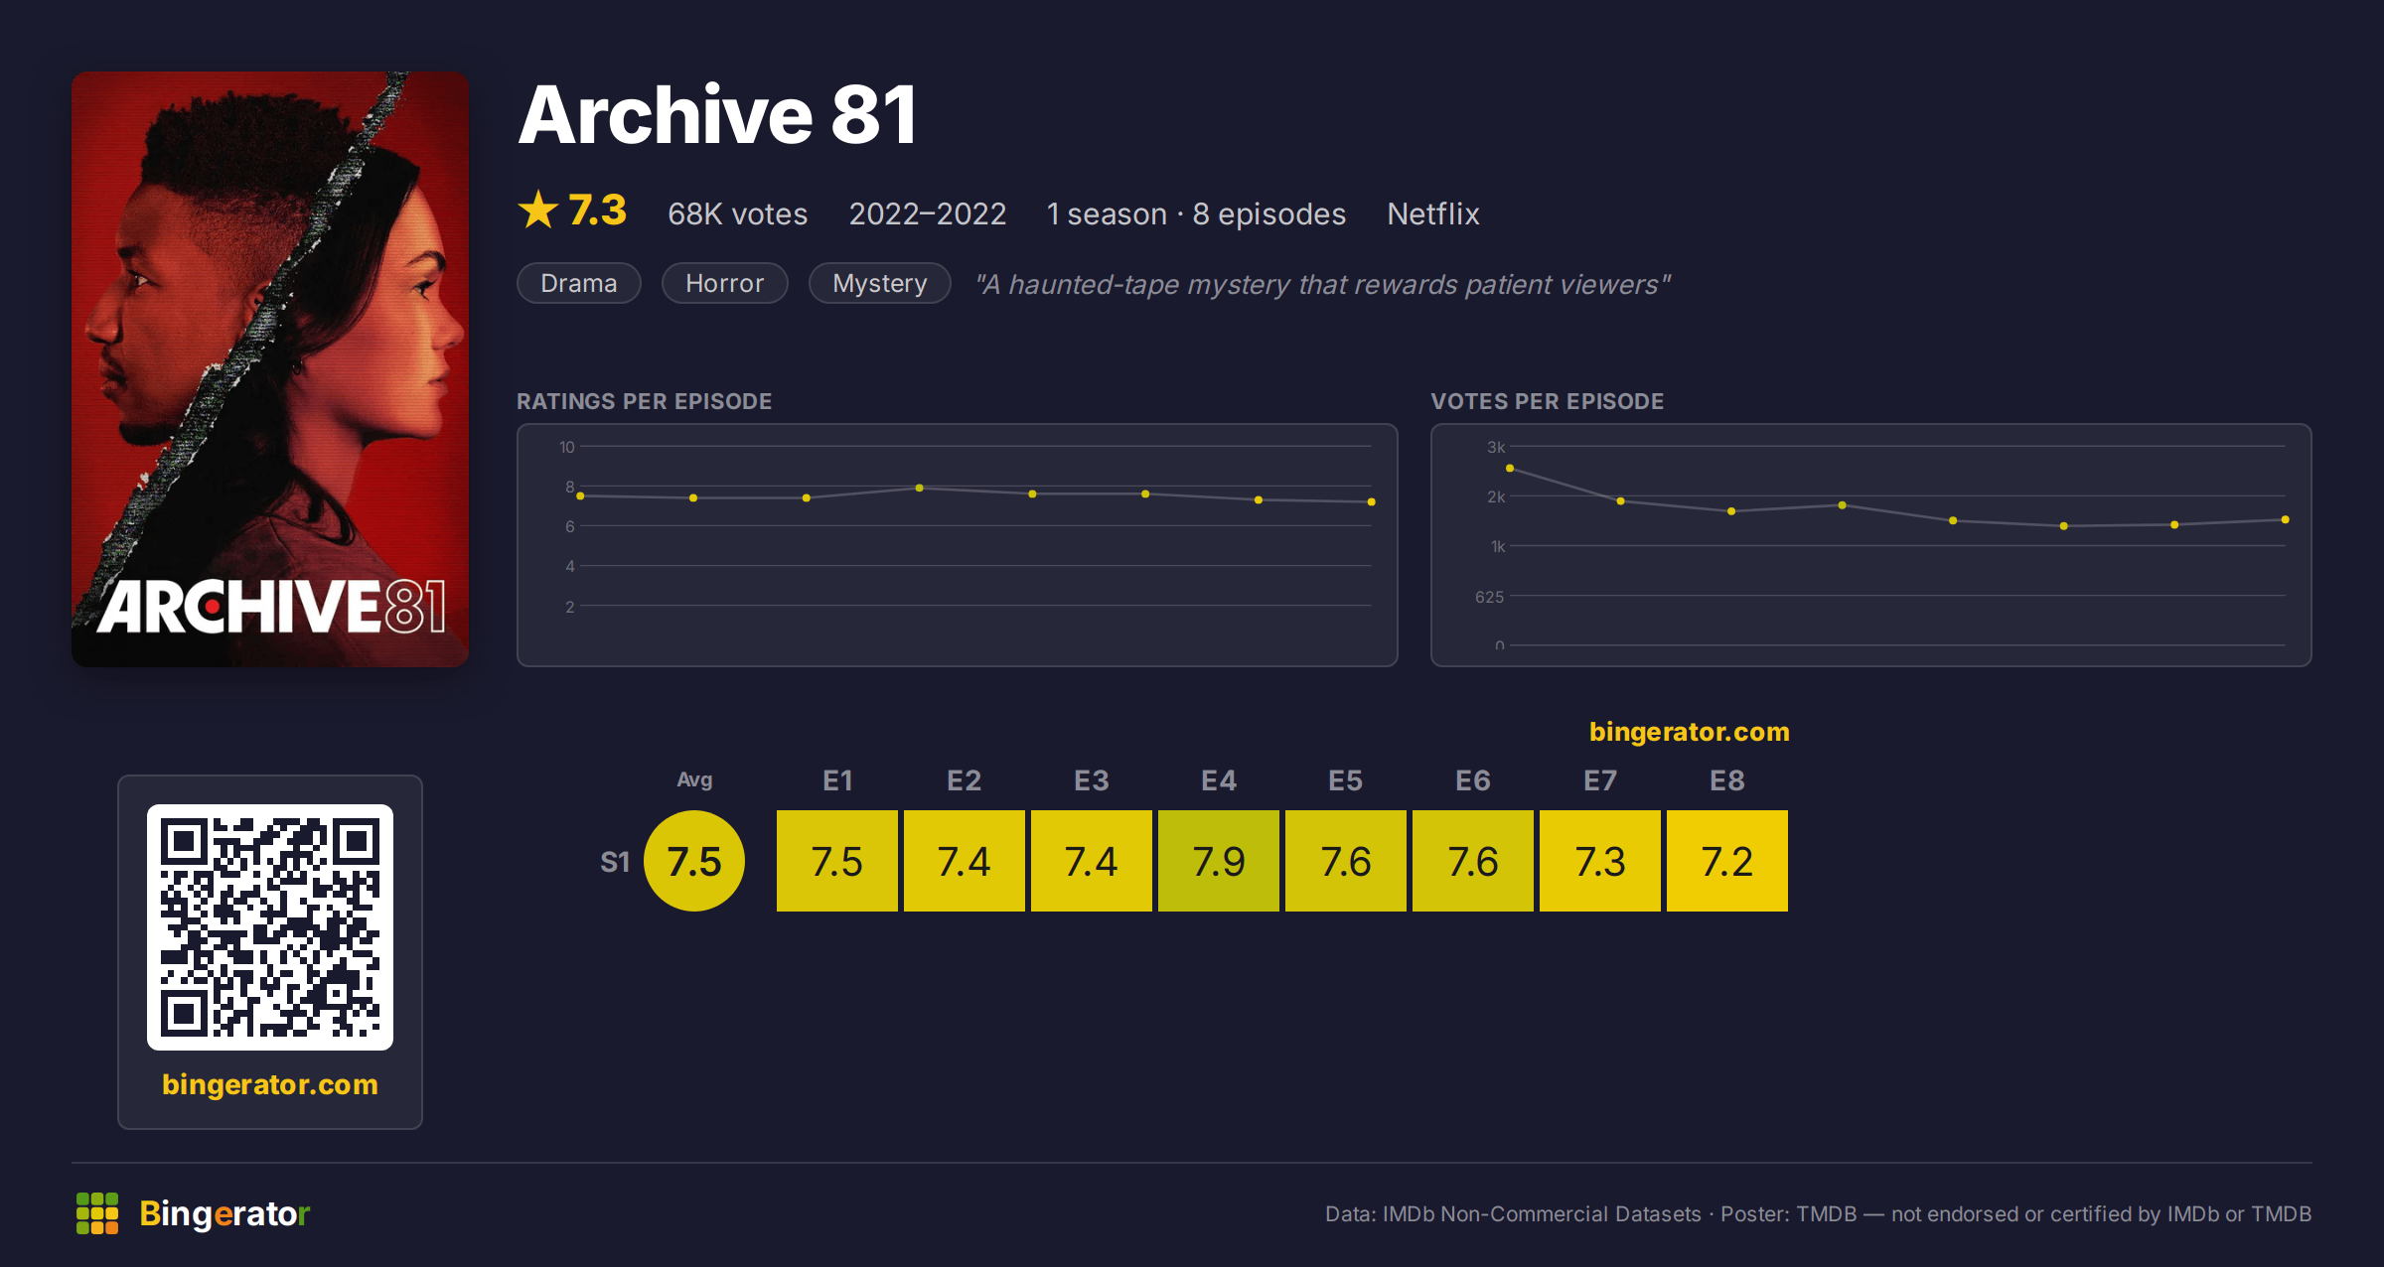Click the Netflix network label

coord(1433,213)
